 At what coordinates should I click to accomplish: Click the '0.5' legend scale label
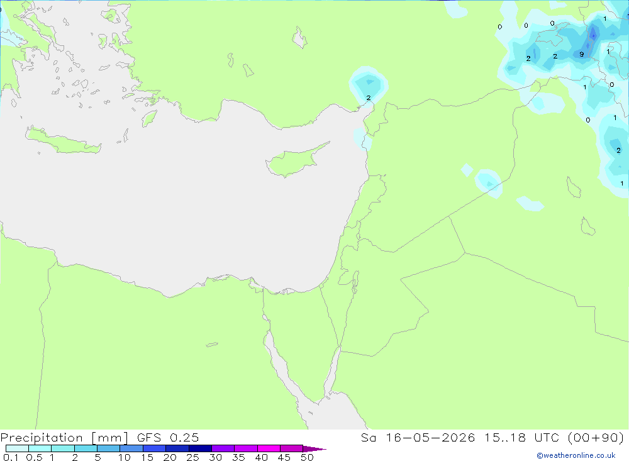pos(34,457)
